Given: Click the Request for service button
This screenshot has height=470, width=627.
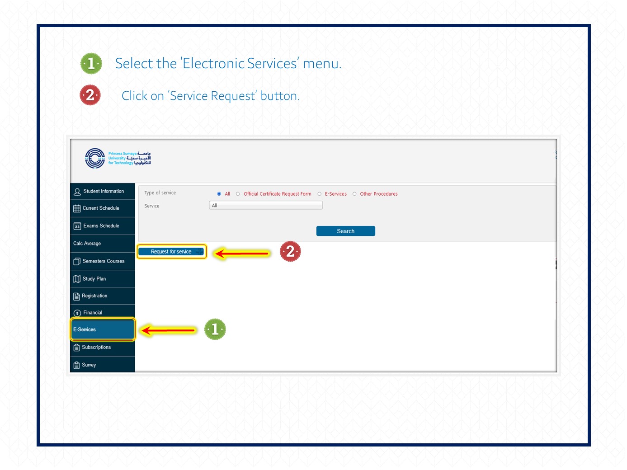Looking at the screenshot, I should click(x=171, y=252).
